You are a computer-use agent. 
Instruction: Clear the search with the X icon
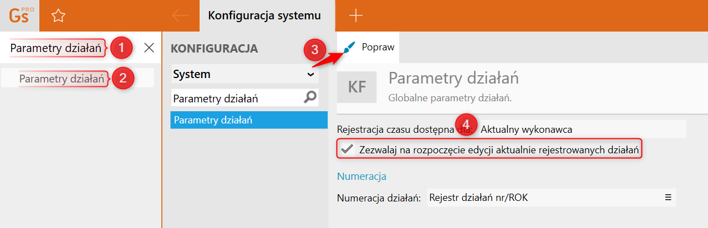point(149,48)
